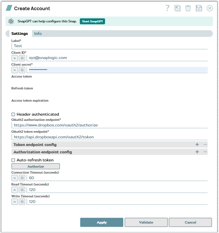
Task: Click SnapGPT suggest icon for Client ID
Action: [22, 58]
